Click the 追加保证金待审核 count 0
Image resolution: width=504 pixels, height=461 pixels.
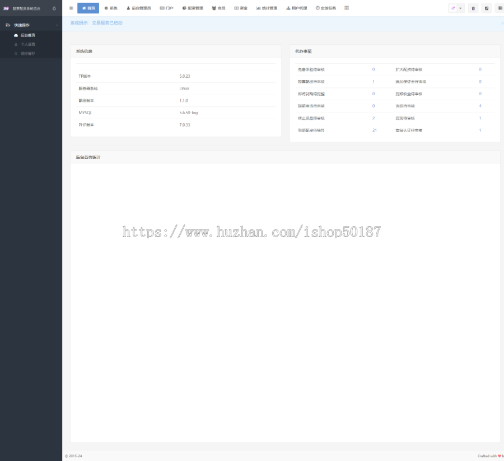[480, 82]
